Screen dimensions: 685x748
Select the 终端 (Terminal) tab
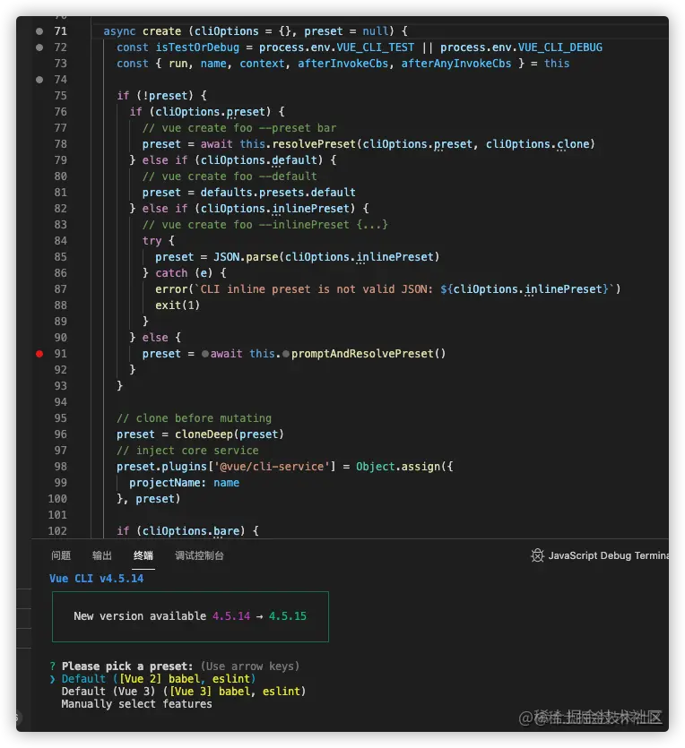pyautogui.click(x=143, y=555)
